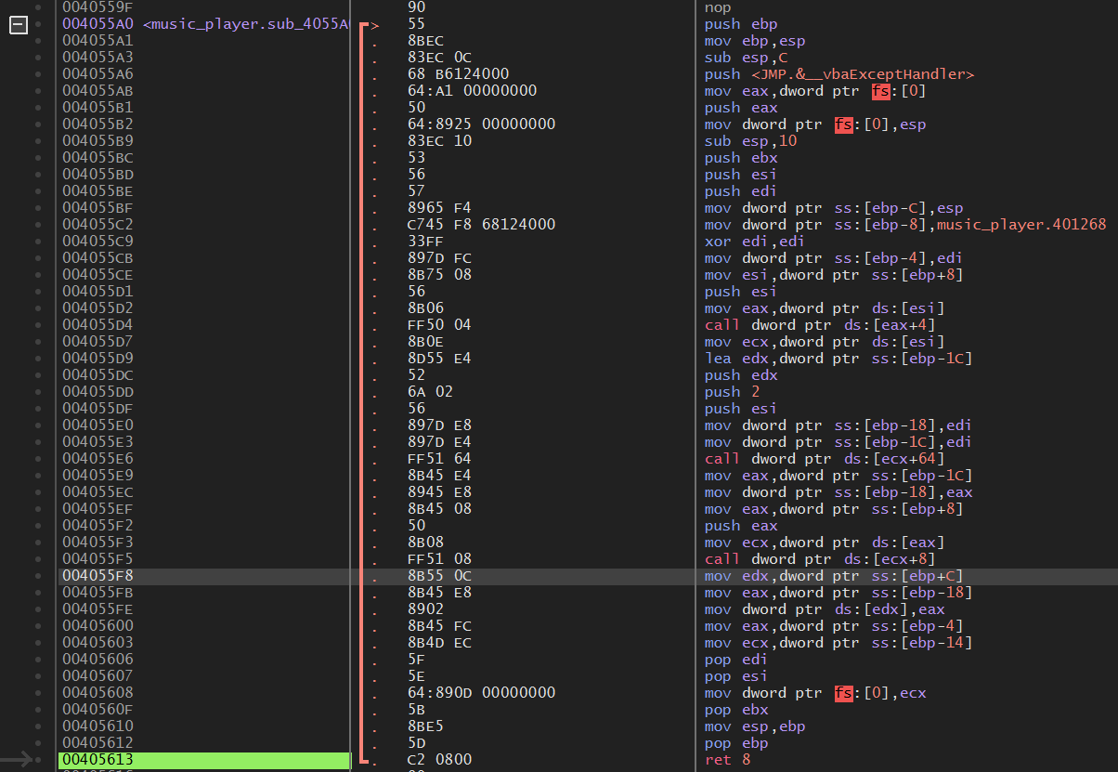Toggle breakpoint dot beside address 004055A6

pyautogui.click(x=38, y=74)
